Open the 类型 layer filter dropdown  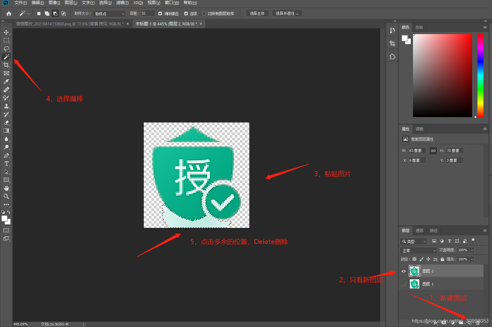click(x=414, y=241)
